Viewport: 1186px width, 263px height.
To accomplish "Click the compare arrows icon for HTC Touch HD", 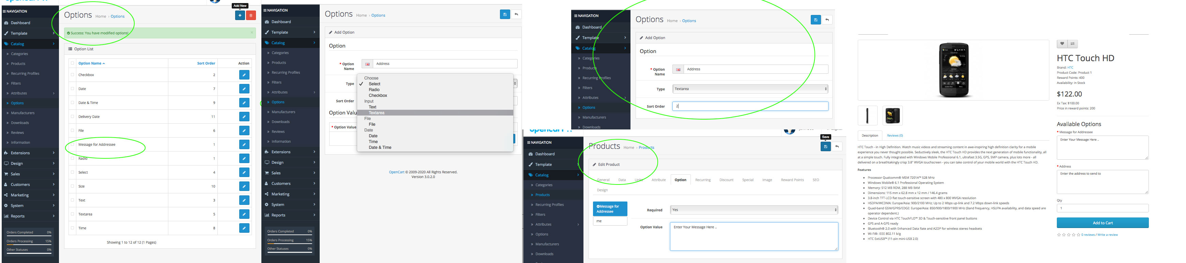I will [1072, 44].
